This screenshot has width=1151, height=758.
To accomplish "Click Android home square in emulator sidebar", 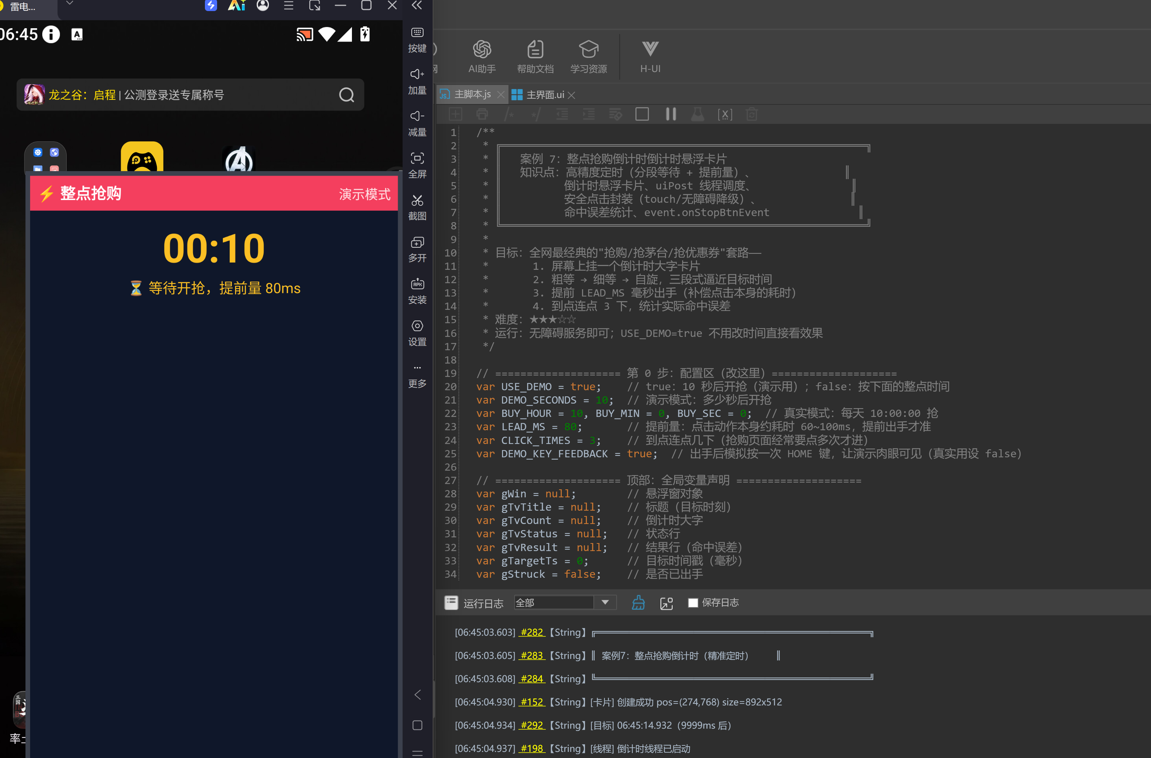I will 417,724.
